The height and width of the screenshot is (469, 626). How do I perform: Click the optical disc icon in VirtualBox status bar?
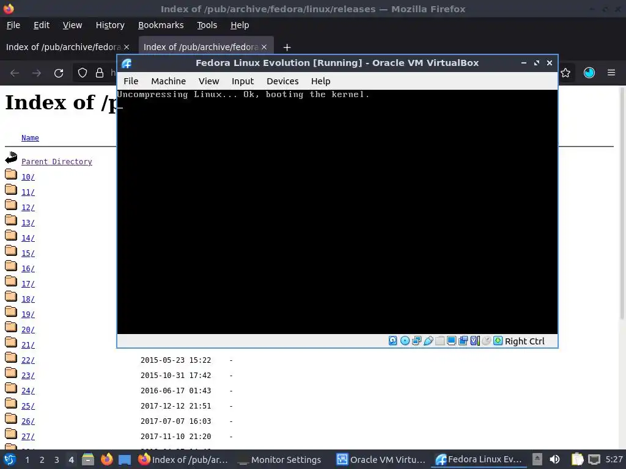pyautogui.click(x=405, y=341)
